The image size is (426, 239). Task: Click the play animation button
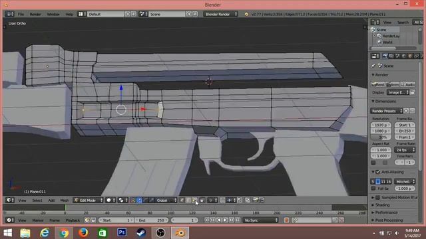point(225,220)
